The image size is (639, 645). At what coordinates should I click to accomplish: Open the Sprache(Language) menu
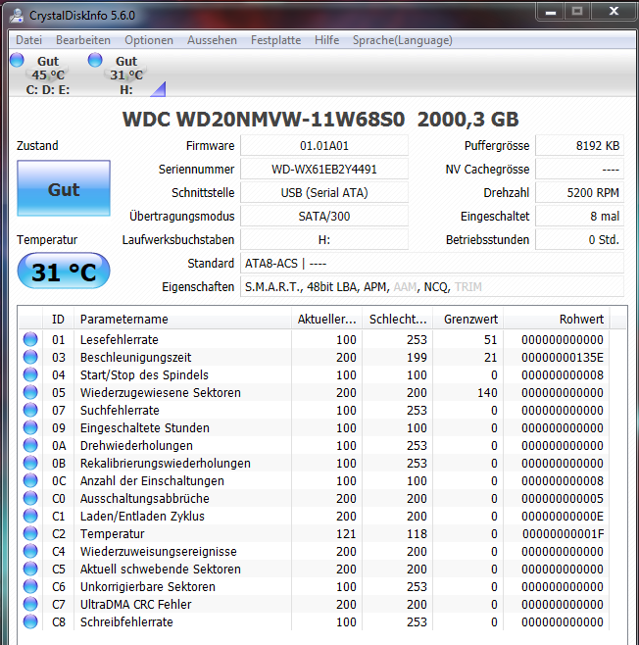402,40
